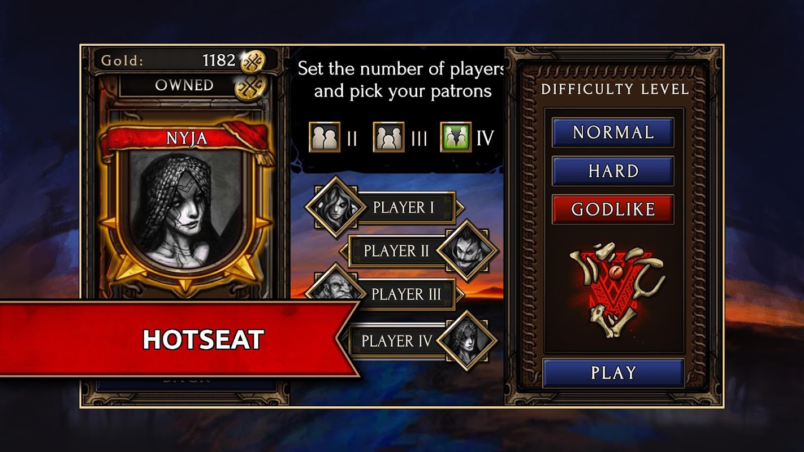Click Player I patron portrait
Viewport: 804px width, 452px height.
[x=335, y=207]
